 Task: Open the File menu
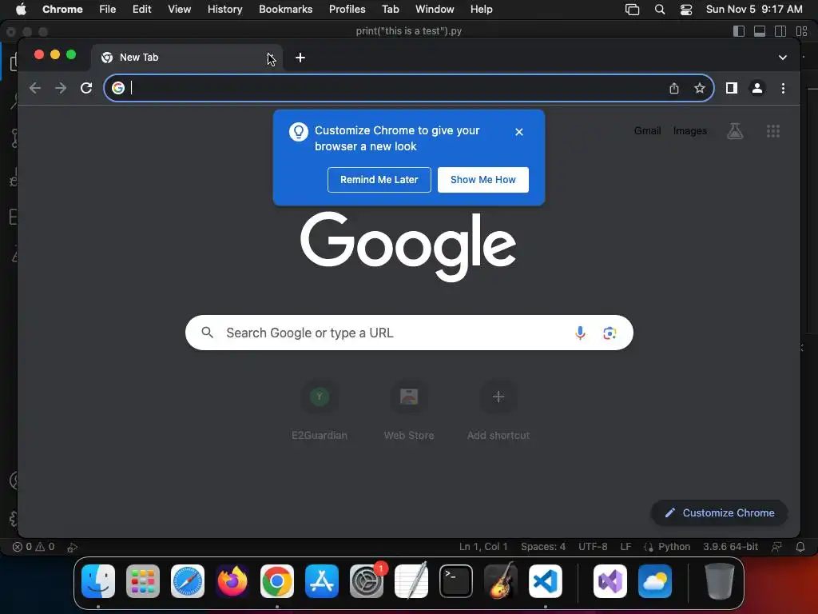click(108, 10)
